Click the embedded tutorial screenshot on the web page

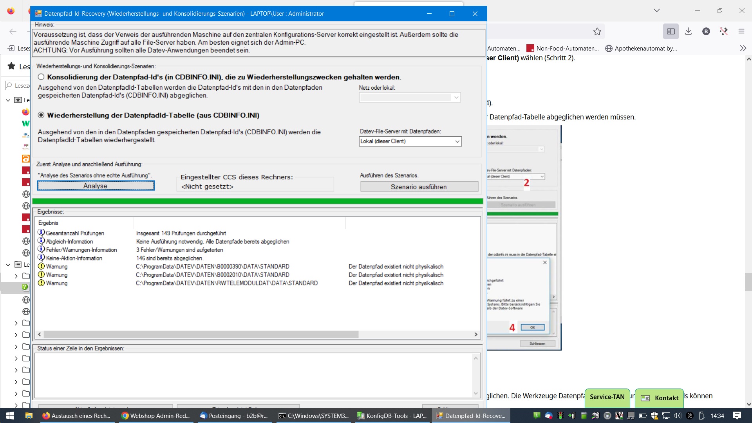(x=524, y=238)
